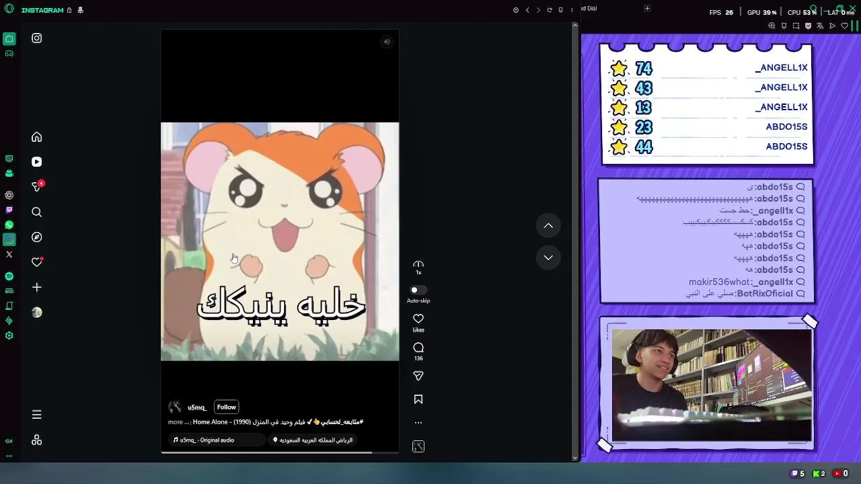This screenshot has width=861, height=484.
Task: Open audio thumbnail below reel actions
Action: 418,446
